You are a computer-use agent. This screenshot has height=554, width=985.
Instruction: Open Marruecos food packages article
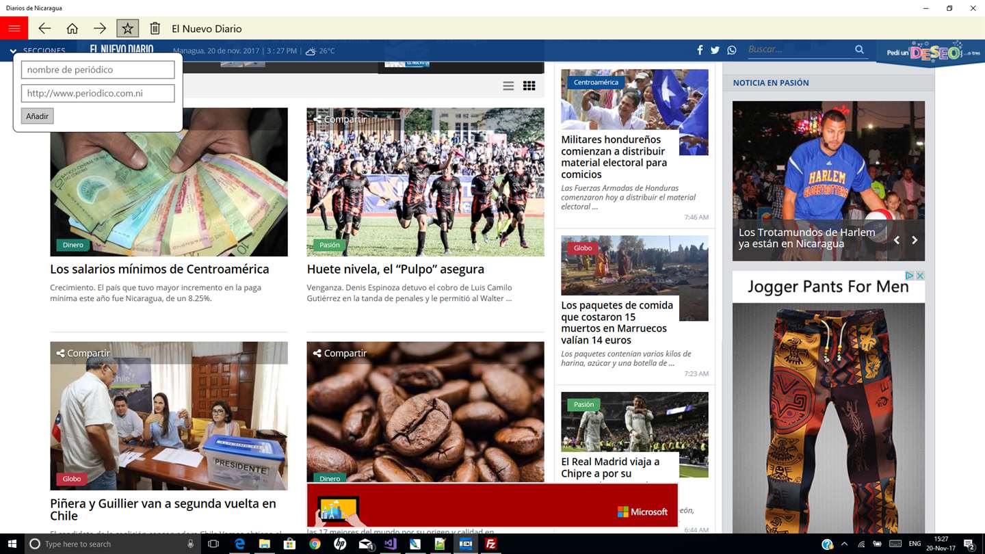617,322
